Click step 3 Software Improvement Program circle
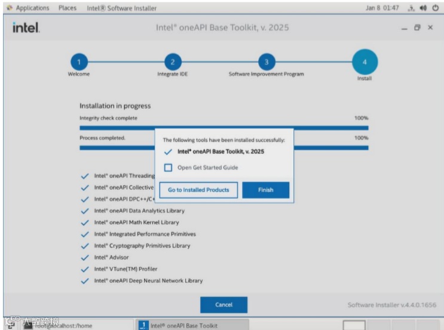Image resolution: width=444 pixels, height=330 pixels. [x=267, y=62]
